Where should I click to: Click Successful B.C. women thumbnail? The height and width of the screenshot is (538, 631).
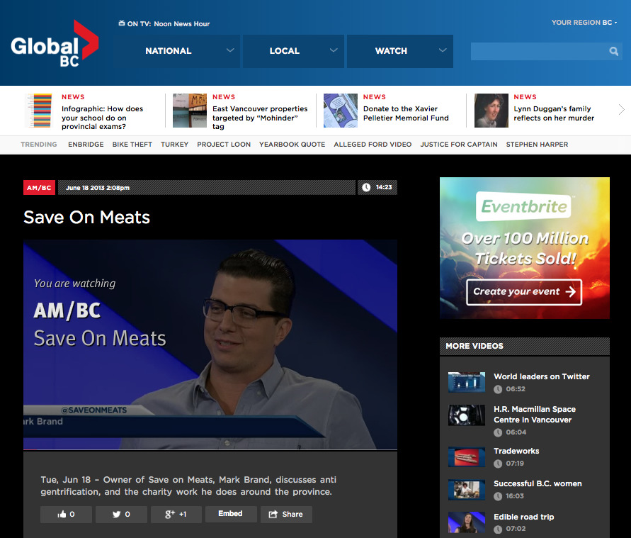pos(467,490)
